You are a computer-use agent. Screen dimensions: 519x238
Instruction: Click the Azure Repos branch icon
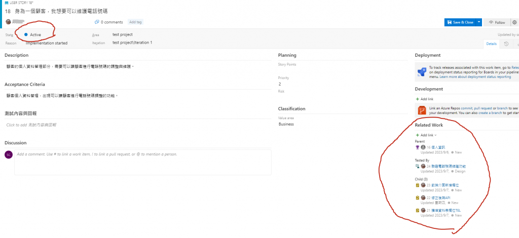[x=421, y=110]
